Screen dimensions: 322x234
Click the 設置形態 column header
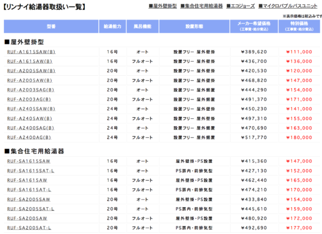click(194, 26)
